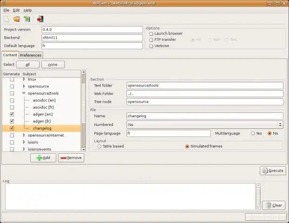Expand the loisirs/events tree node
Screen dimensions: 289x223
[x=24, y=149]
